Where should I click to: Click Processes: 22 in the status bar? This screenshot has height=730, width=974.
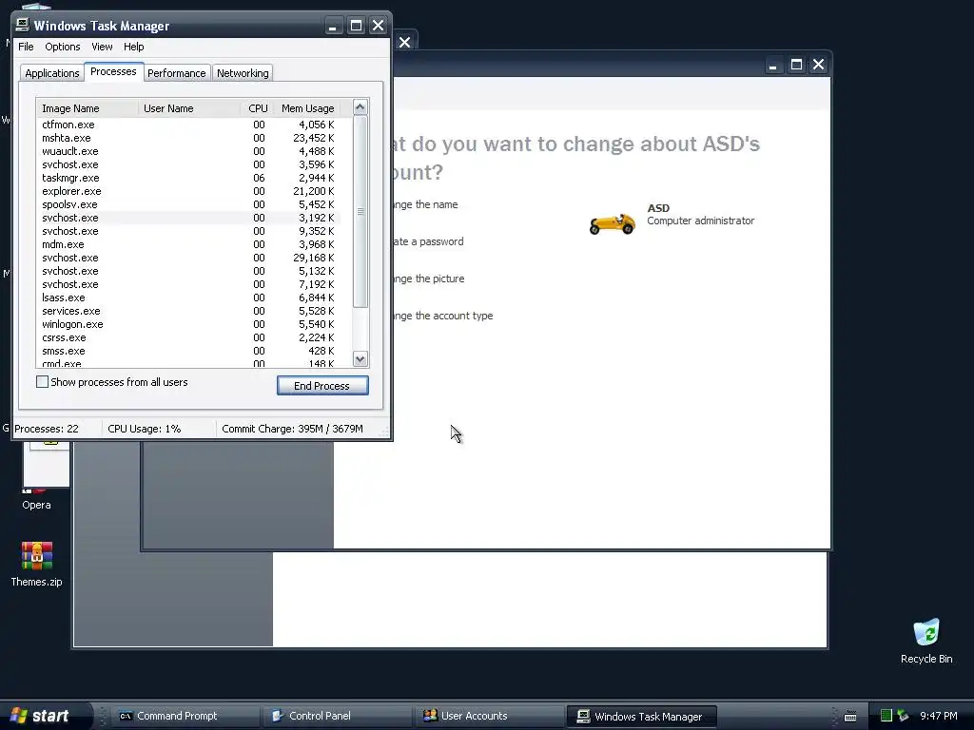(x=47, y=429)
